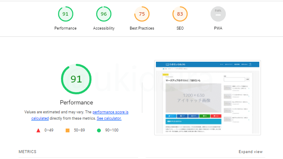283x159 pixels.
Task: Click the SEO label under gauge
Action: click(x=180, y=28)
